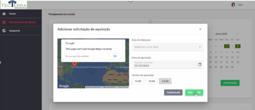Expand the 'Selecione uma área' dropdown
This screenshot has width=255, height=110.
[x=167, y=47]
